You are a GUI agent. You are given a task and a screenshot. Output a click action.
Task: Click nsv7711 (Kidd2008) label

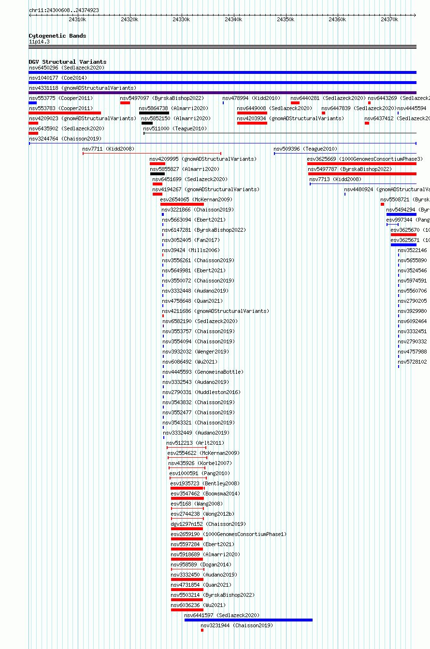pos(108,149)
